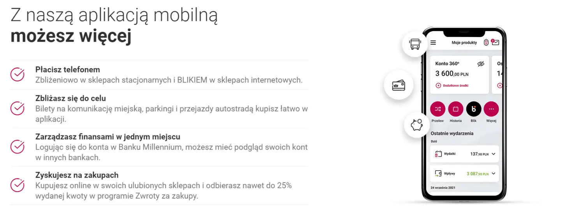Click the Moje produkty header title
The image size is (561, 220).
[x=464, y=43]
